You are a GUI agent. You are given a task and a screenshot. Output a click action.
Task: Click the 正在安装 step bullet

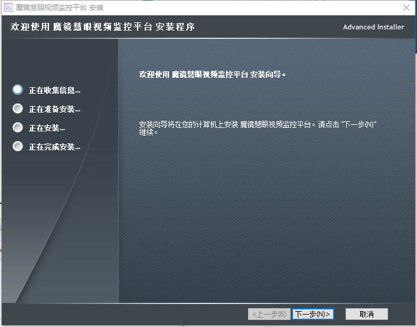point(18,127)
